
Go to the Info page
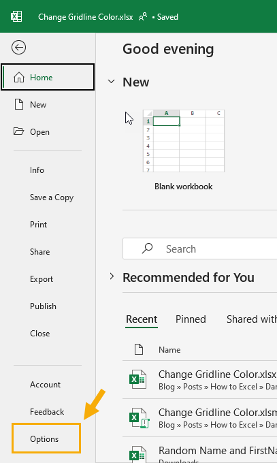37,170
